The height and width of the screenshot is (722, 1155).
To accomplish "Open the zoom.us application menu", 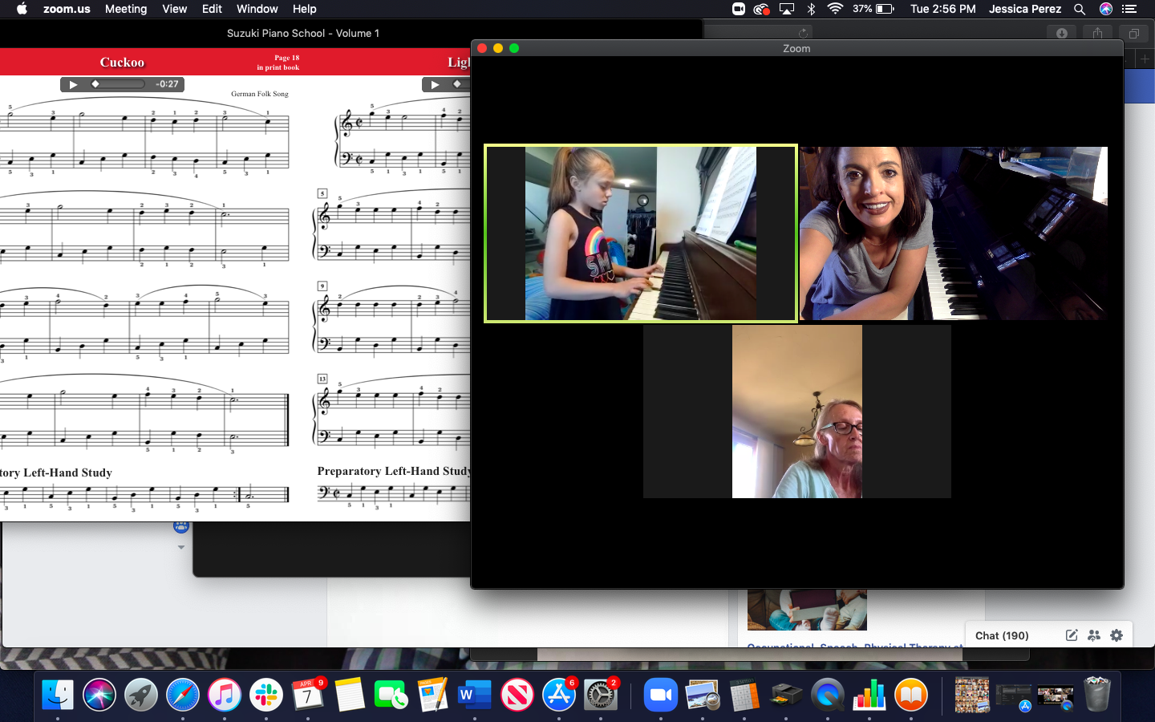I will (67, 9).
